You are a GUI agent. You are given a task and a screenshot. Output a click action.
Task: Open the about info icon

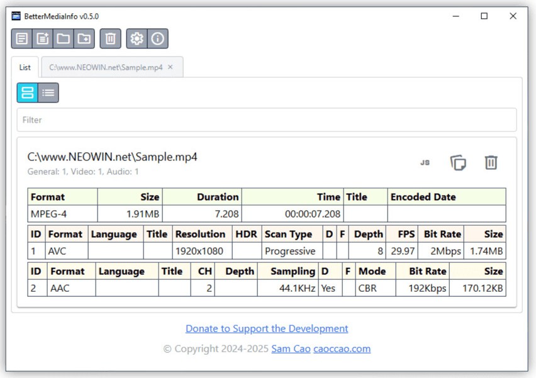[157, 39]
